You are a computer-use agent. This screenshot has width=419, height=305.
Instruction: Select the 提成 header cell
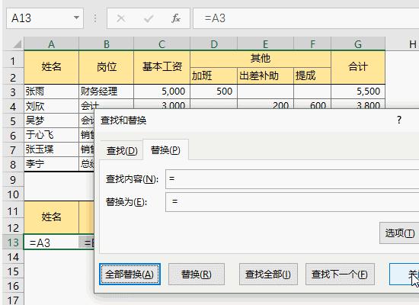312,75
